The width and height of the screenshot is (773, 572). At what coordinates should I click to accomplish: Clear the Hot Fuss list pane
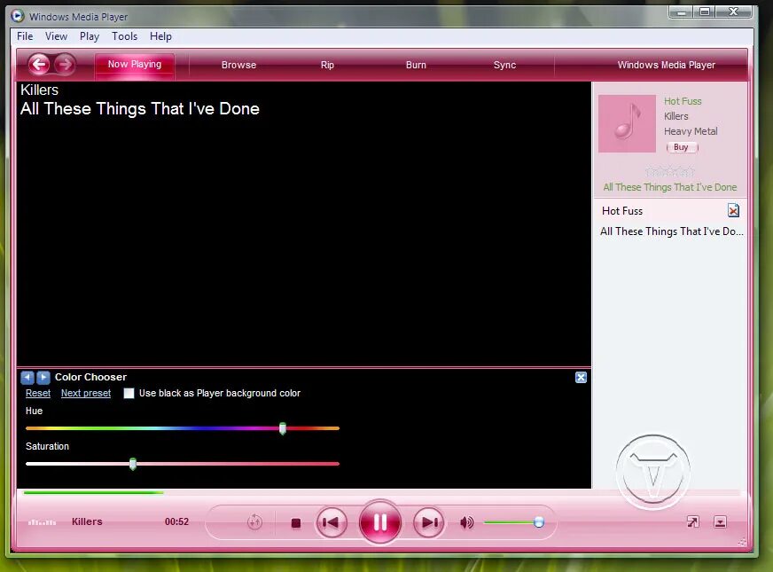pyautogui.click(x=733, y=210)
